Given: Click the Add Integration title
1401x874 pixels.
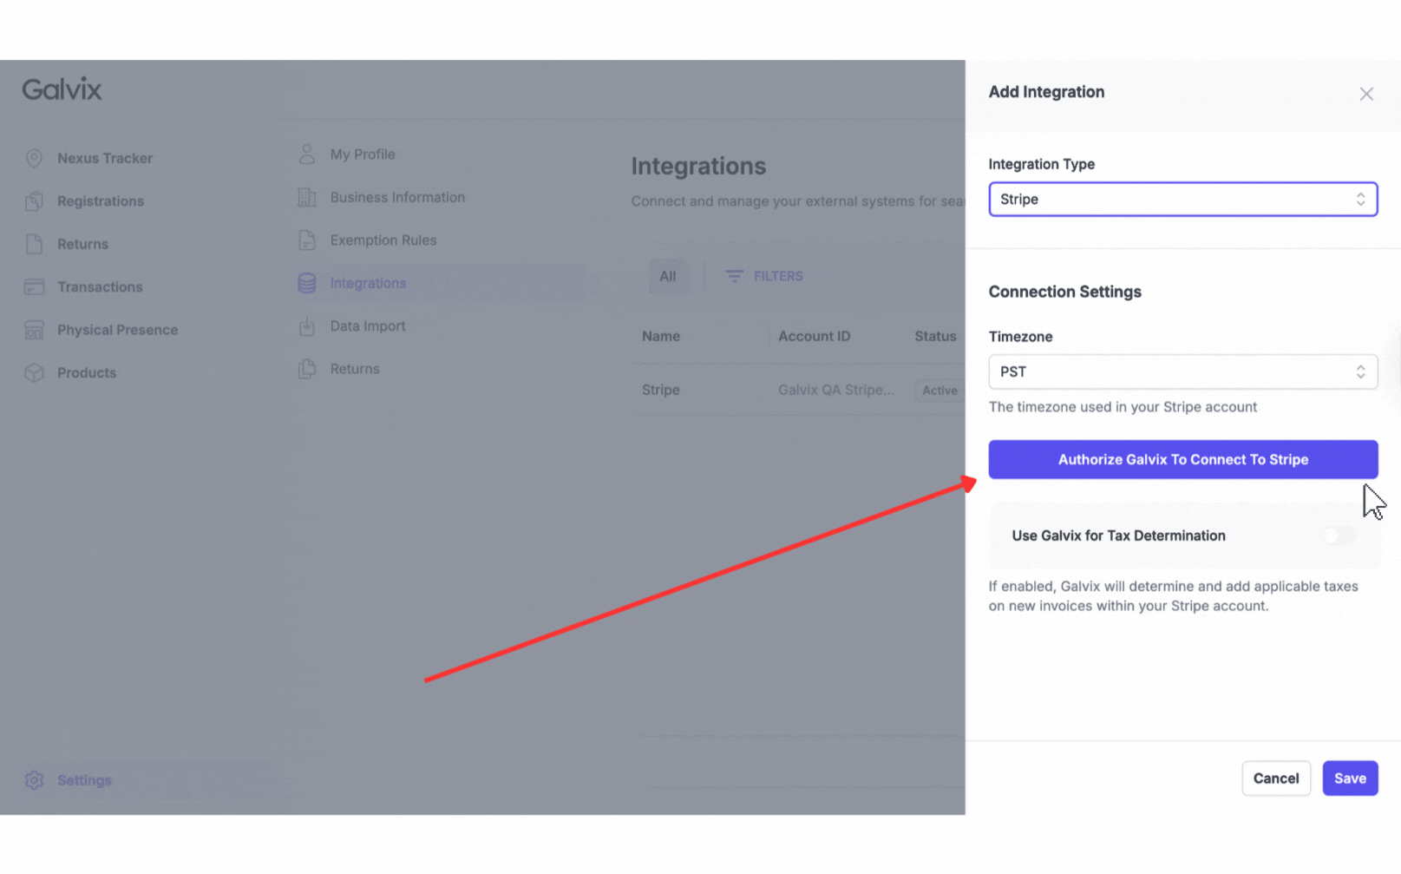Looking at the screenshot, I should click(x=1046, y=92).
